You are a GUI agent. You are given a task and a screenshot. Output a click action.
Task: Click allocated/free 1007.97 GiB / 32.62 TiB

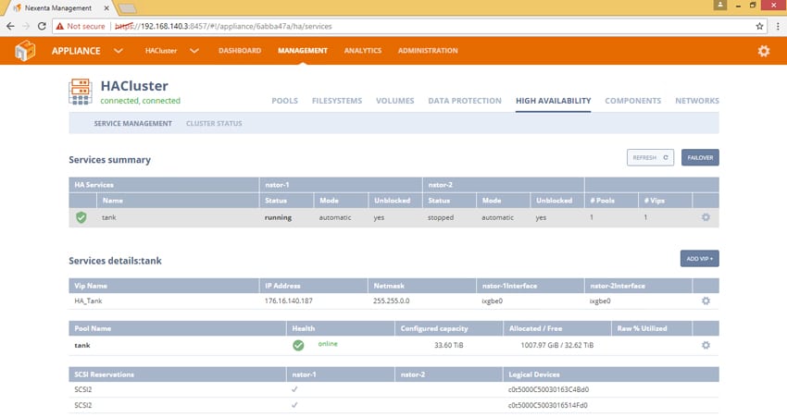coord(557,345)
